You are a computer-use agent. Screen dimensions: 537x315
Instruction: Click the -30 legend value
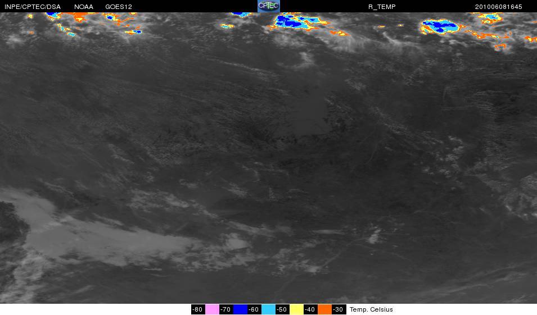(339, 309)
